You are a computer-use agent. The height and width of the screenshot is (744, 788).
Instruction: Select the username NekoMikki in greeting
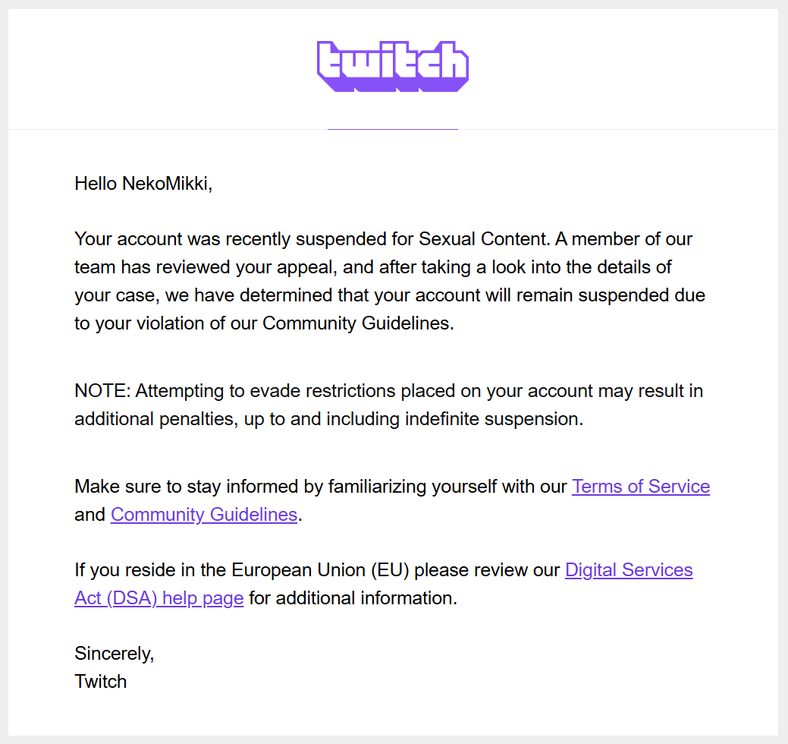click(x=165, y=184)
